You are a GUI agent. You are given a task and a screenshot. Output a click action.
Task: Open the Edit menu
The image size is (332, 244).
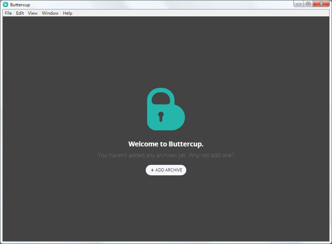pos(20,13)
